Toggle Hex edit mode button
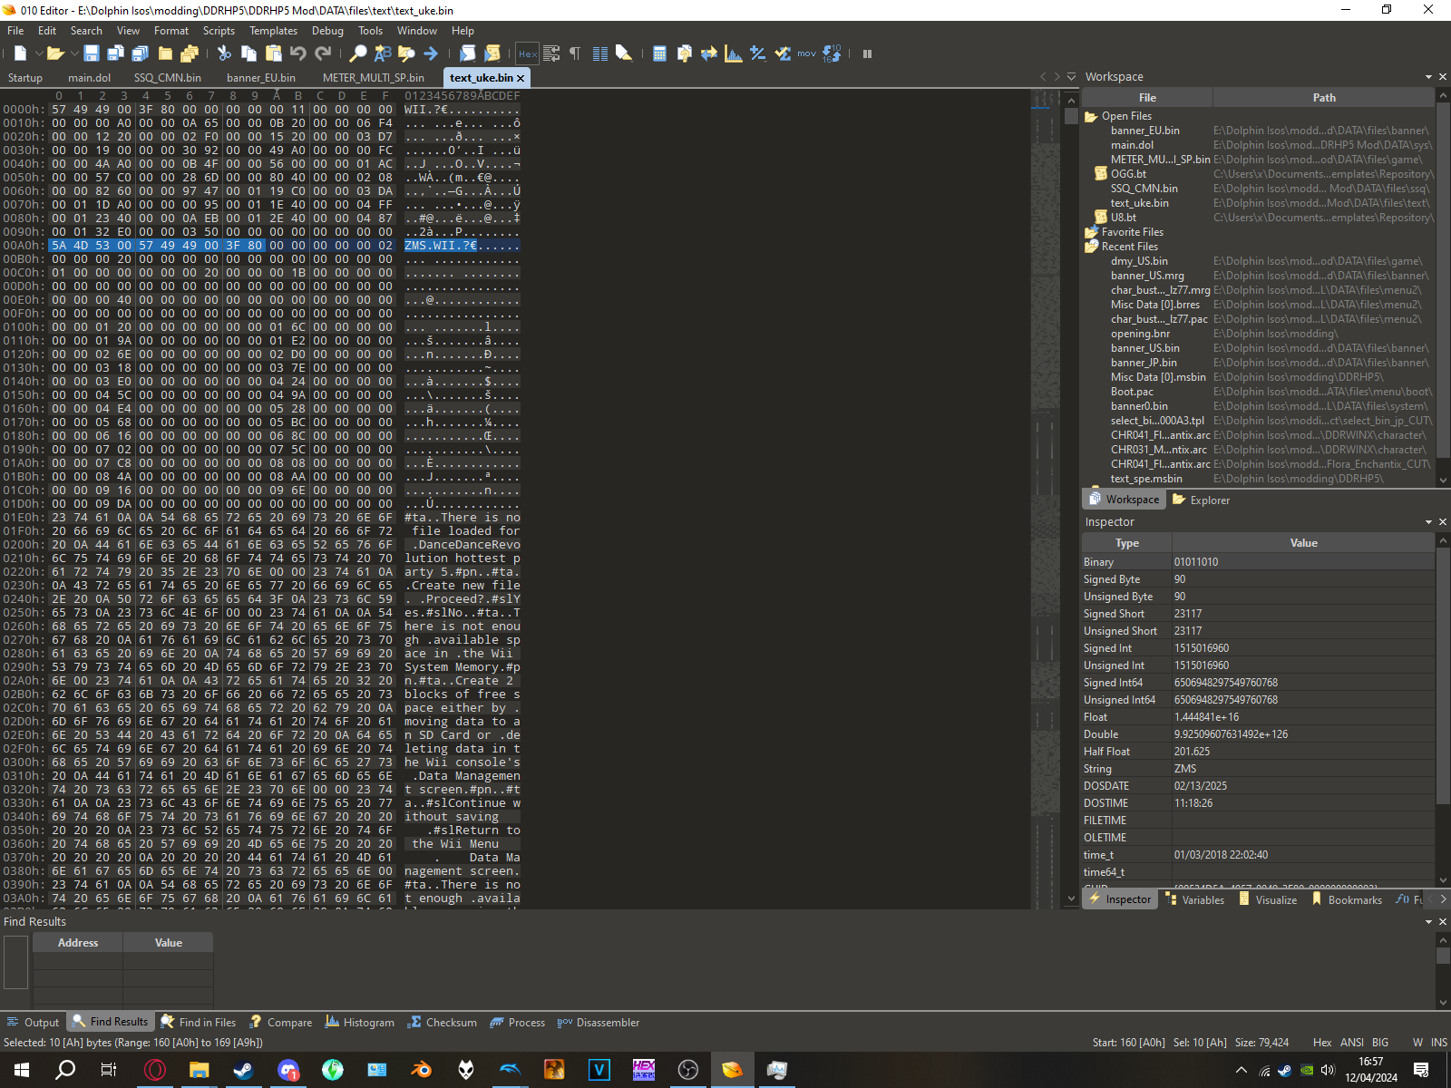Image resolution: width=1451 pixels, height=1088 pixels. (527, 53)
